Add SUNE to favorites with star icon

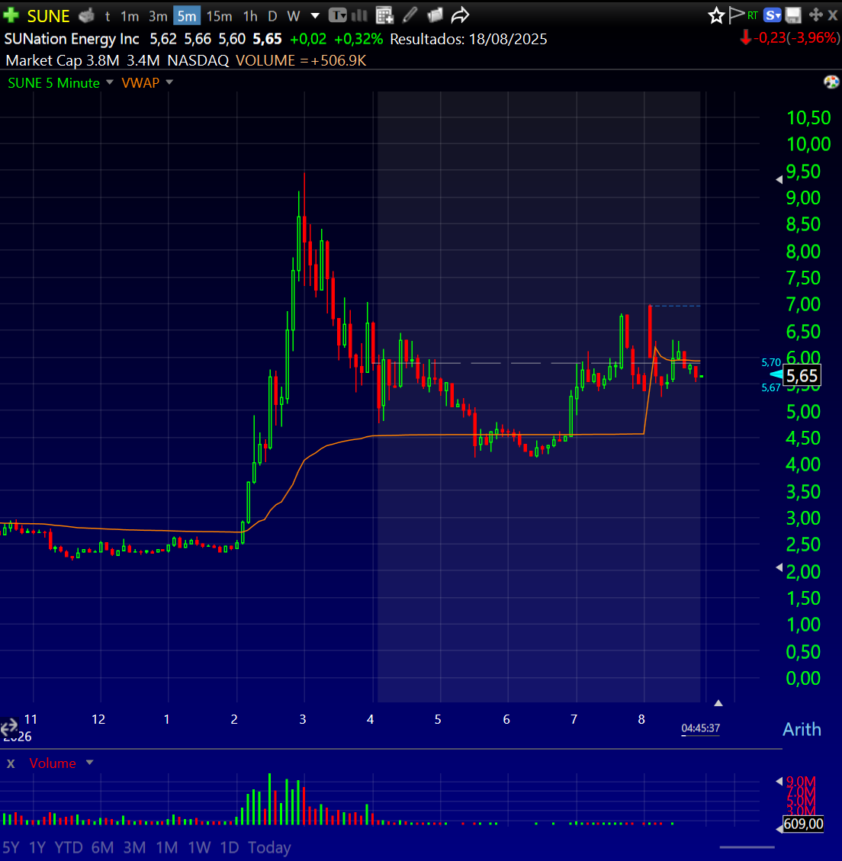click(x=716, y=15)
